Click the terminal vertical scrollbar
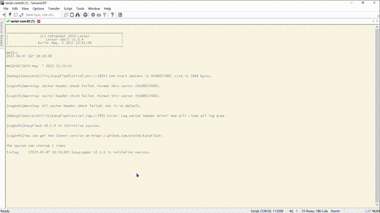Image resolution: width=380 pixels, height=213 pixels. click(x=377, y=116)
